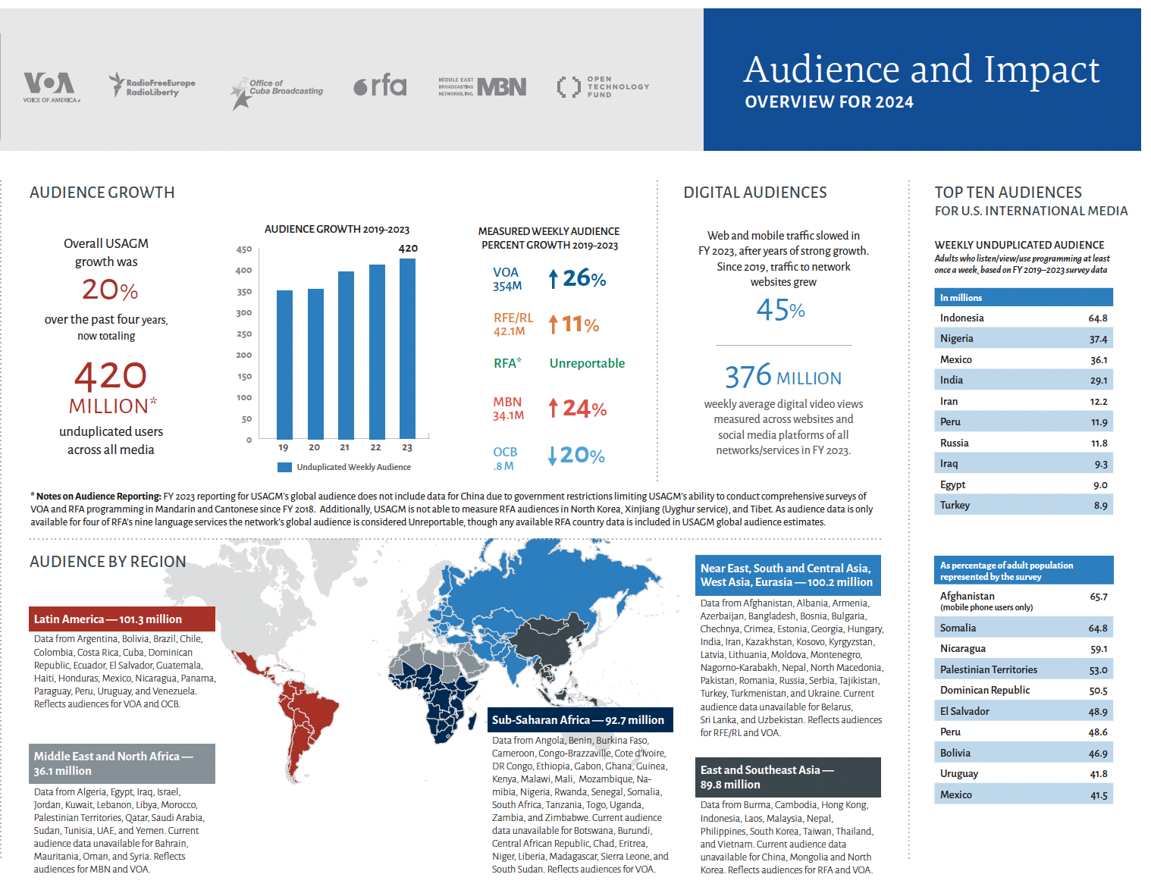
Task: Click the 420 label above the chart
Action: [408, 249]
